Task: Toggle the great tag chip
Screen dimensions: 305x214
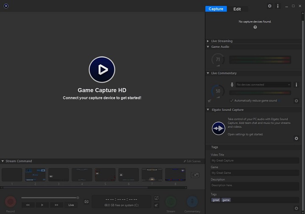Action: click(216, 200)
